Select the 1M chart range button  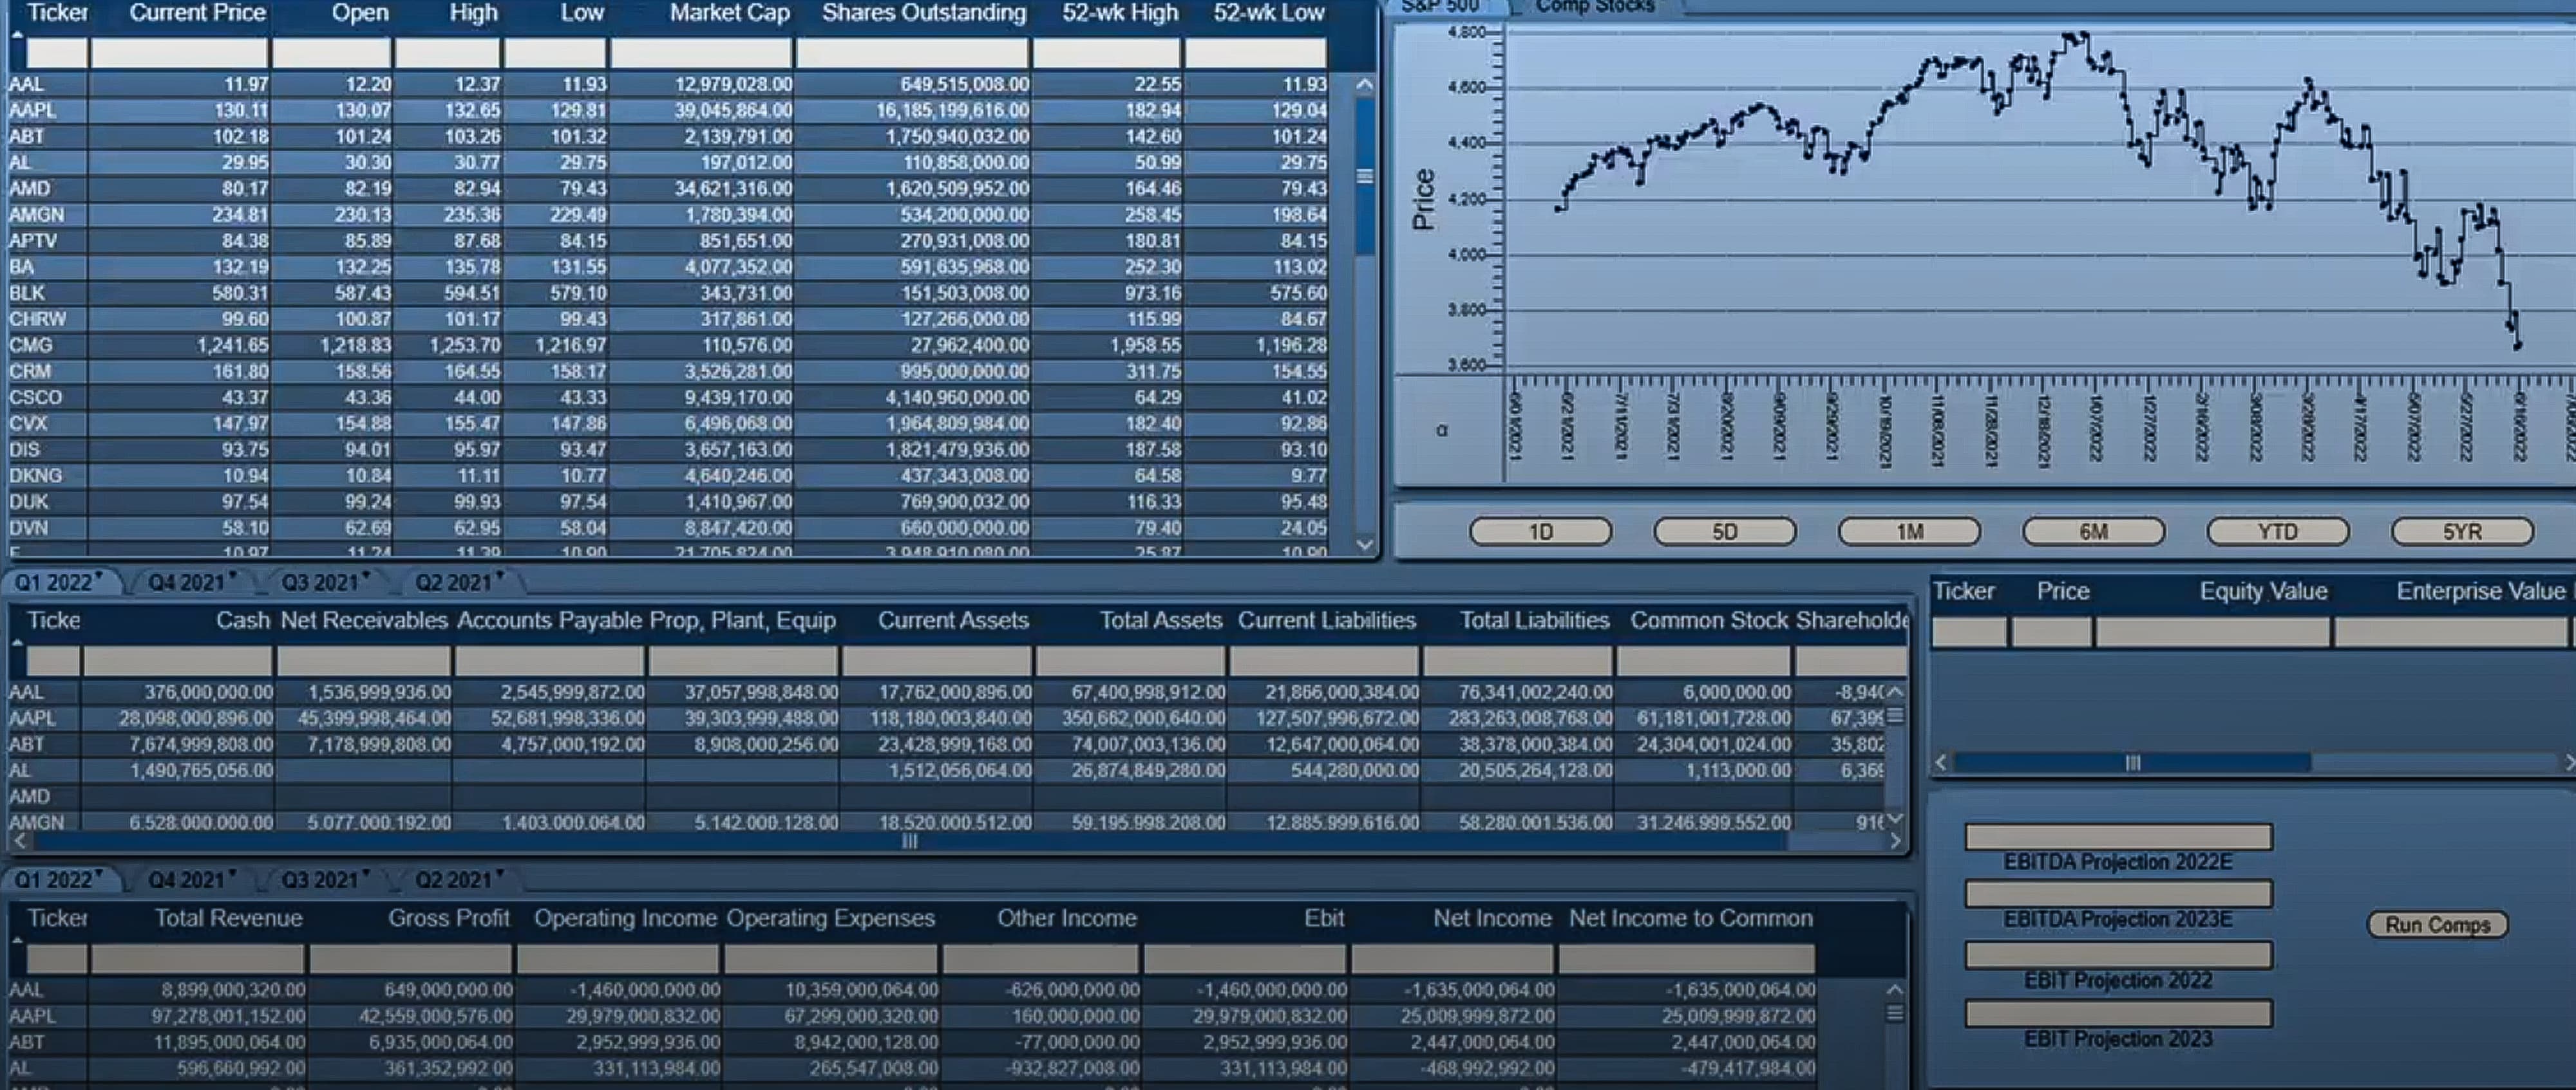point(1909,531)
